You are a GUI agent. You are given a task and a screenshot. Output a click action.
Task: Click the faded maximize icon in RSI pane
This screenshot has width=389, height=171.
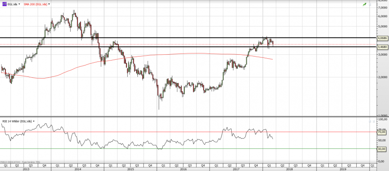tap(370, 121)
